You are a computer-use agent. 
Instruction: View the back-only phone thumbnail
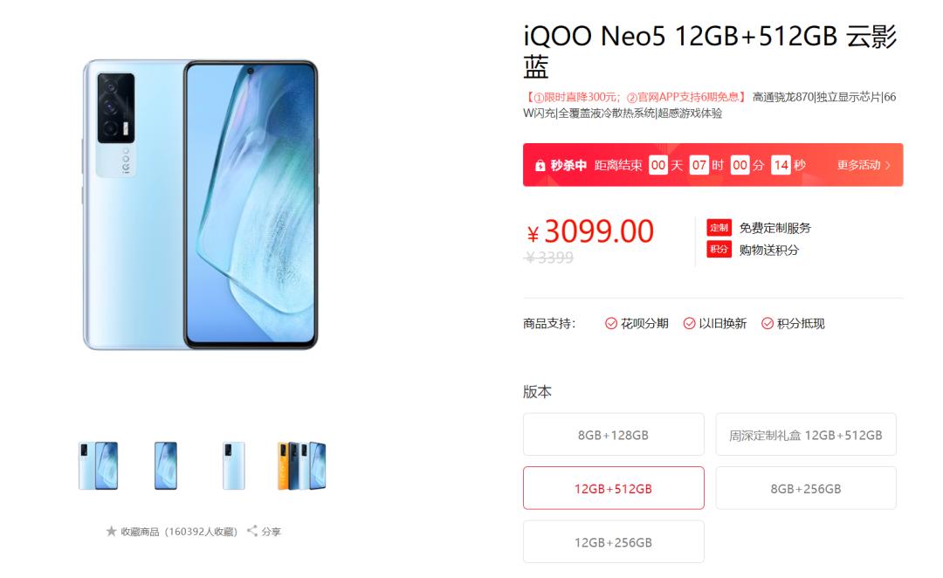click(x=234, y=465)
